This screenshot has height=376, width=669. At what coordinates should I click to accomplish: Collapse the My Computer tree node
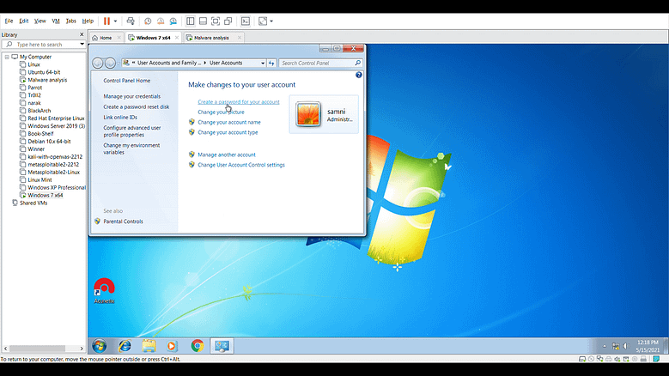[7, 57]
